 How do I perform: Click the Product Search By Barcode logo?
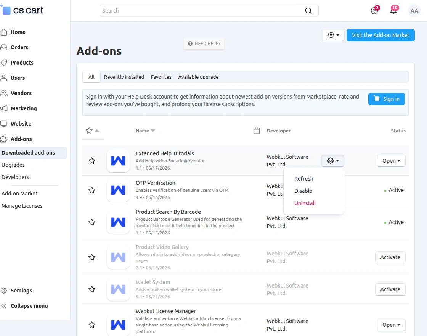(118, 222)
